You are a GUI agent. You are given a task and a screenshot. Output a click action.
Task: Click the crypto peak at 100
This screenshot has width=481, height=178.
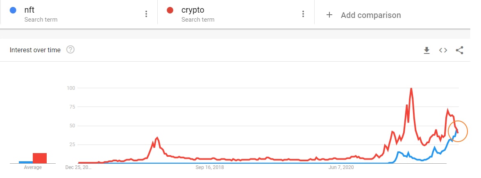pyautogui.click(x=411, y=89)
